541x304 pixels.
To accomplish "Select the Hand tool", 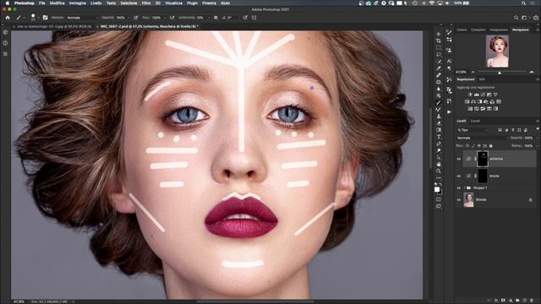I will [438, 164].
